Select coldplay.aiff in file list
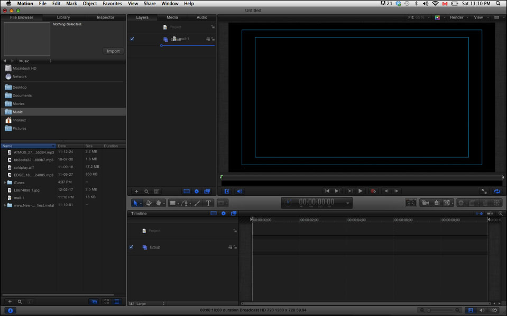 point(24,167)
